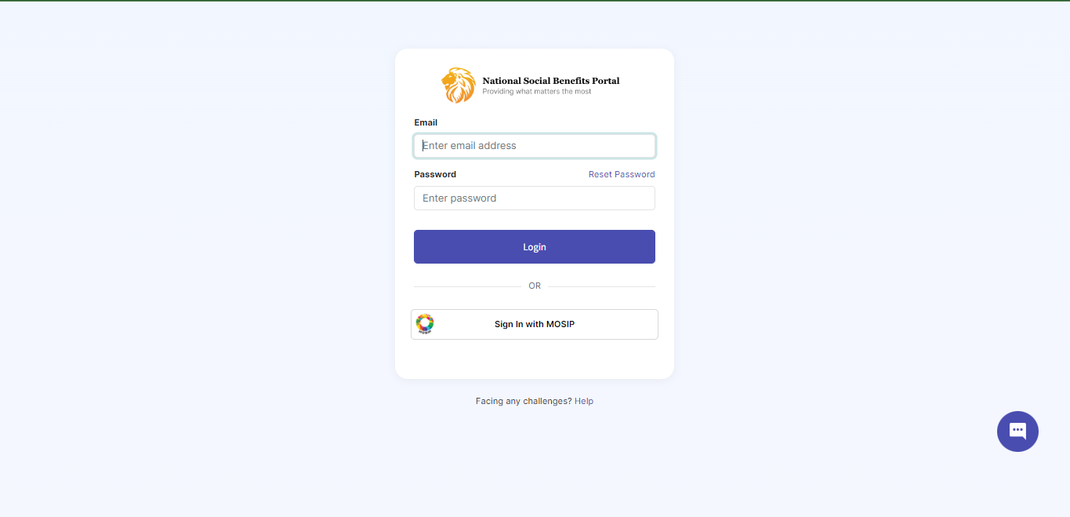Focus the Email address input field
This screenshot has width=1070, height=517.
tap(535, 146)
